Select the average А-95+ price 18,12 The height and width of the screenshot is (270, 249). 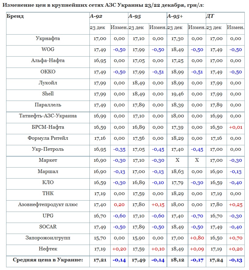177,260
